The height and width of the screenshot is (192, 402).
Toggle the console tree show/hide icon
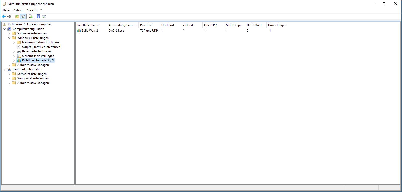(23, 17)
